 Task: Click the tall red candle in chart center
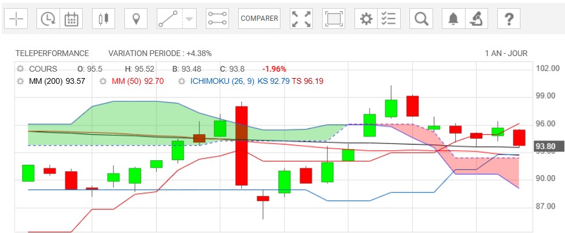point(241,146)
